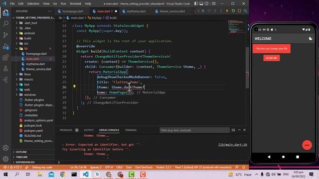Toggle the secondary sidebar layout icon
The width and height of the screenshot is (319, 179).
[x=206, y=3]
